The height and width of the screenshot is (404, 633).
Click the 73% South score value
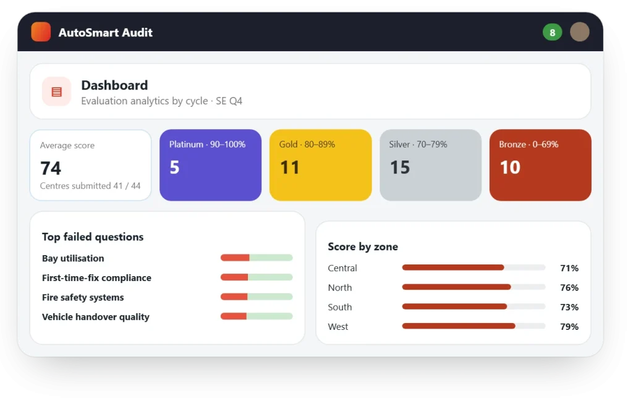tap(569, 307)
